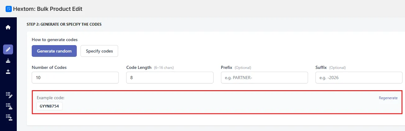
Task: Click into the Prefix input box
Action: tap(264, 78)
